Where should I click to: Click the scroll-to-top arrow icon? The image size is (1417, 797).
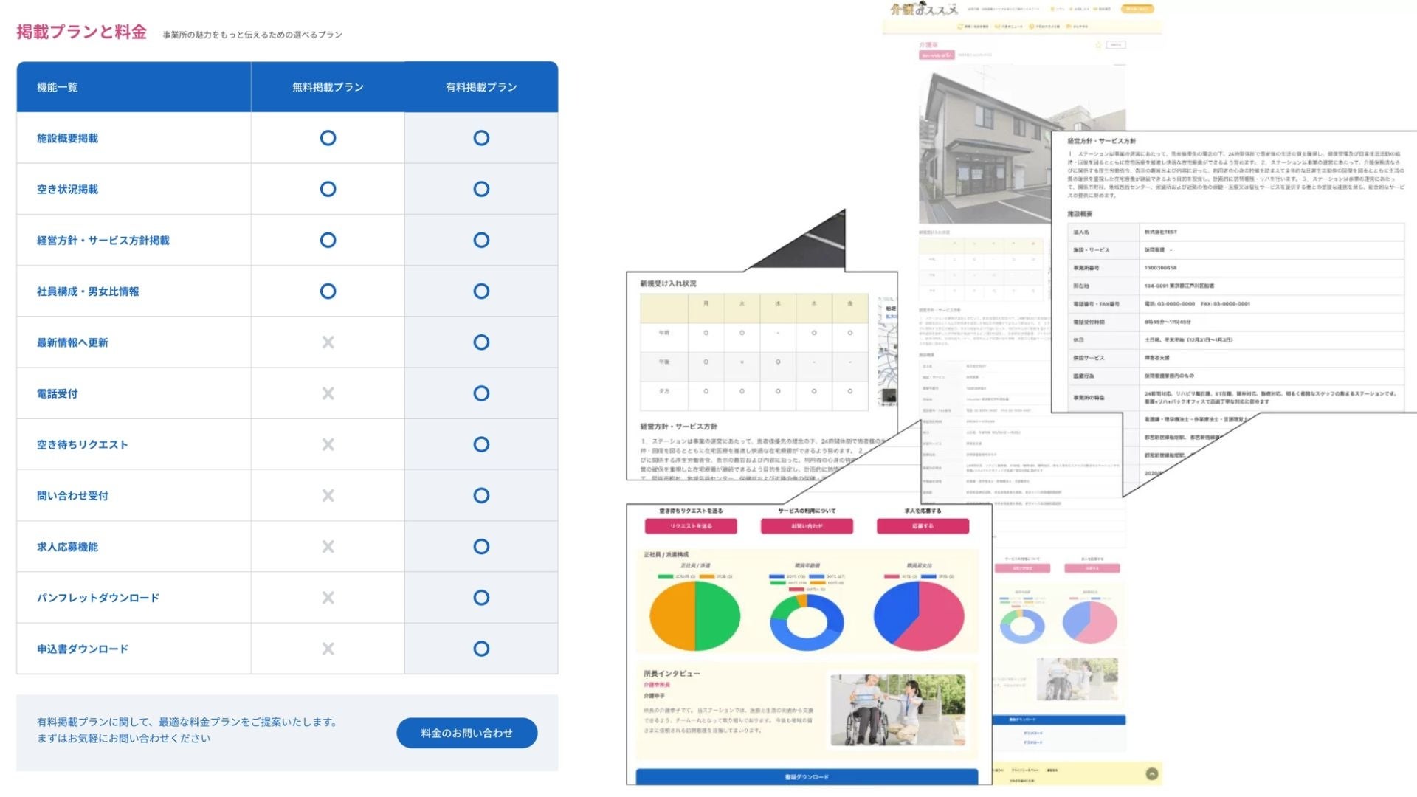1151,773
